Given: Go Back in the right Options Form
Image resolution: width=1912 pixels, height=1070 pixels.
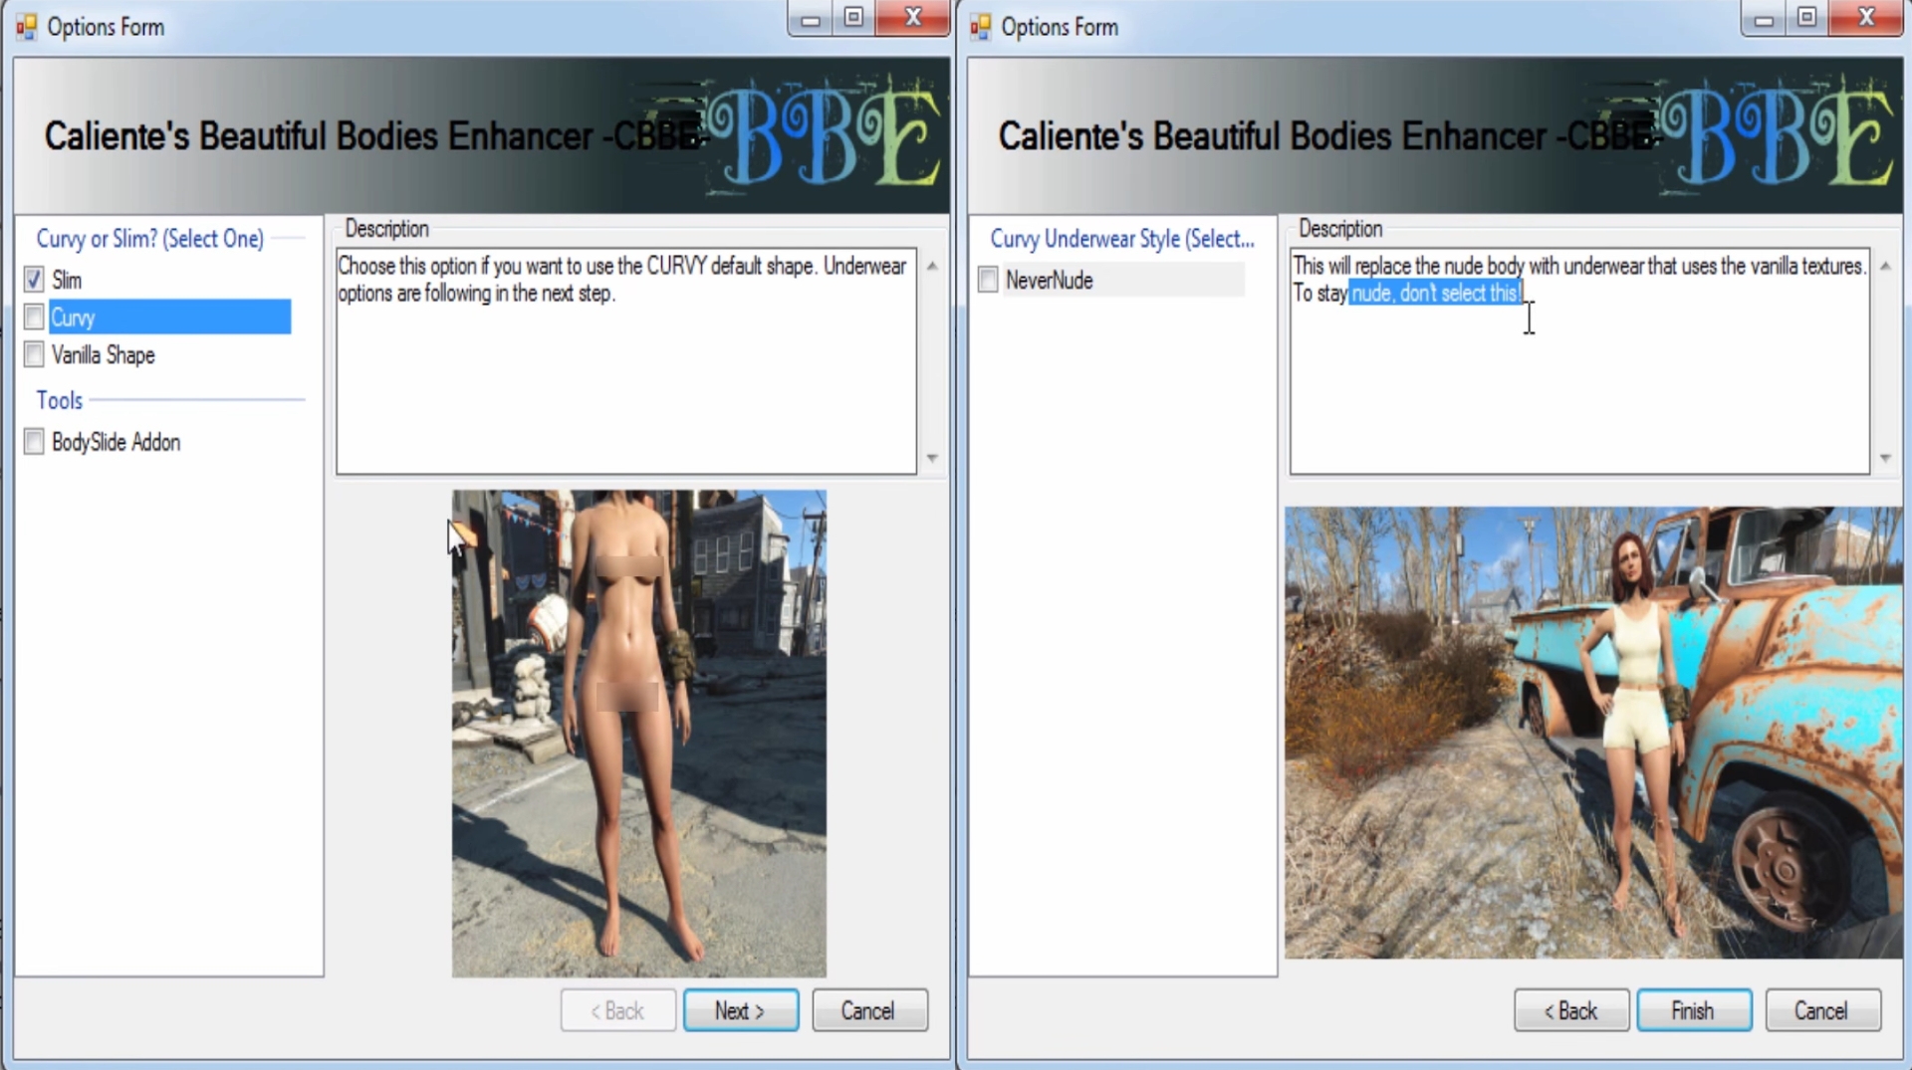Looking at the screenshot, I should 1571,1010.
